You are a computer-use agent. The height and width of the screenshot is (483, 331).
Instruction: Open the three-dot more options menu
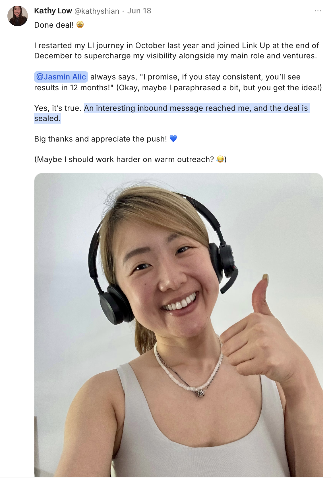click(x=318, y=11)
